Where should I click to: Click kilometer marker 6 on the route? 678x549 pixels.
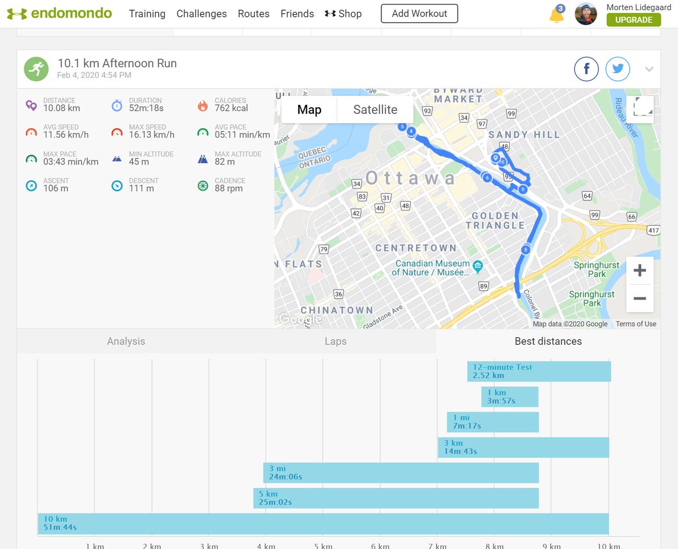pos(486,177)
